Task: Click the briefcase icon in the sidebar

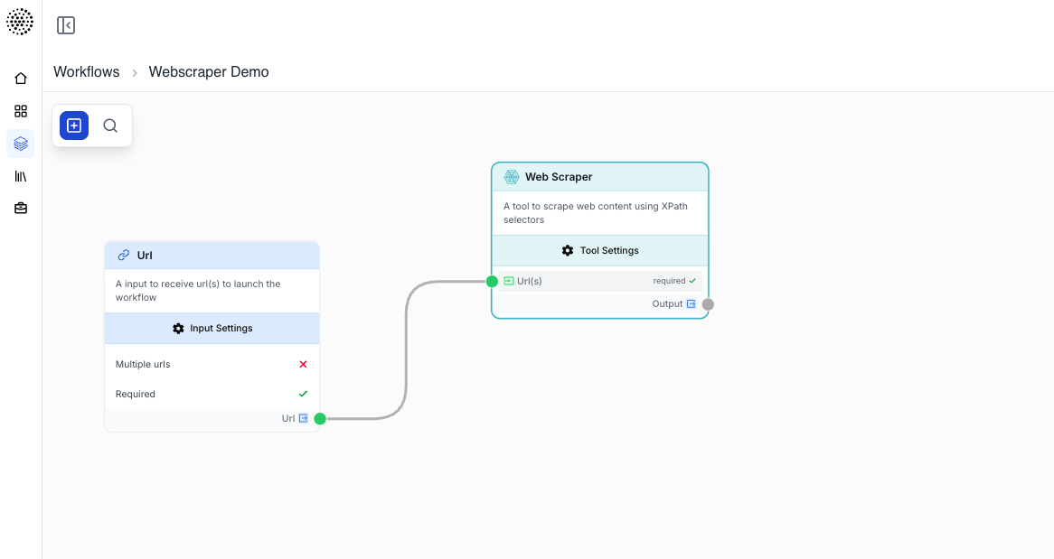Action: [20, 208]
